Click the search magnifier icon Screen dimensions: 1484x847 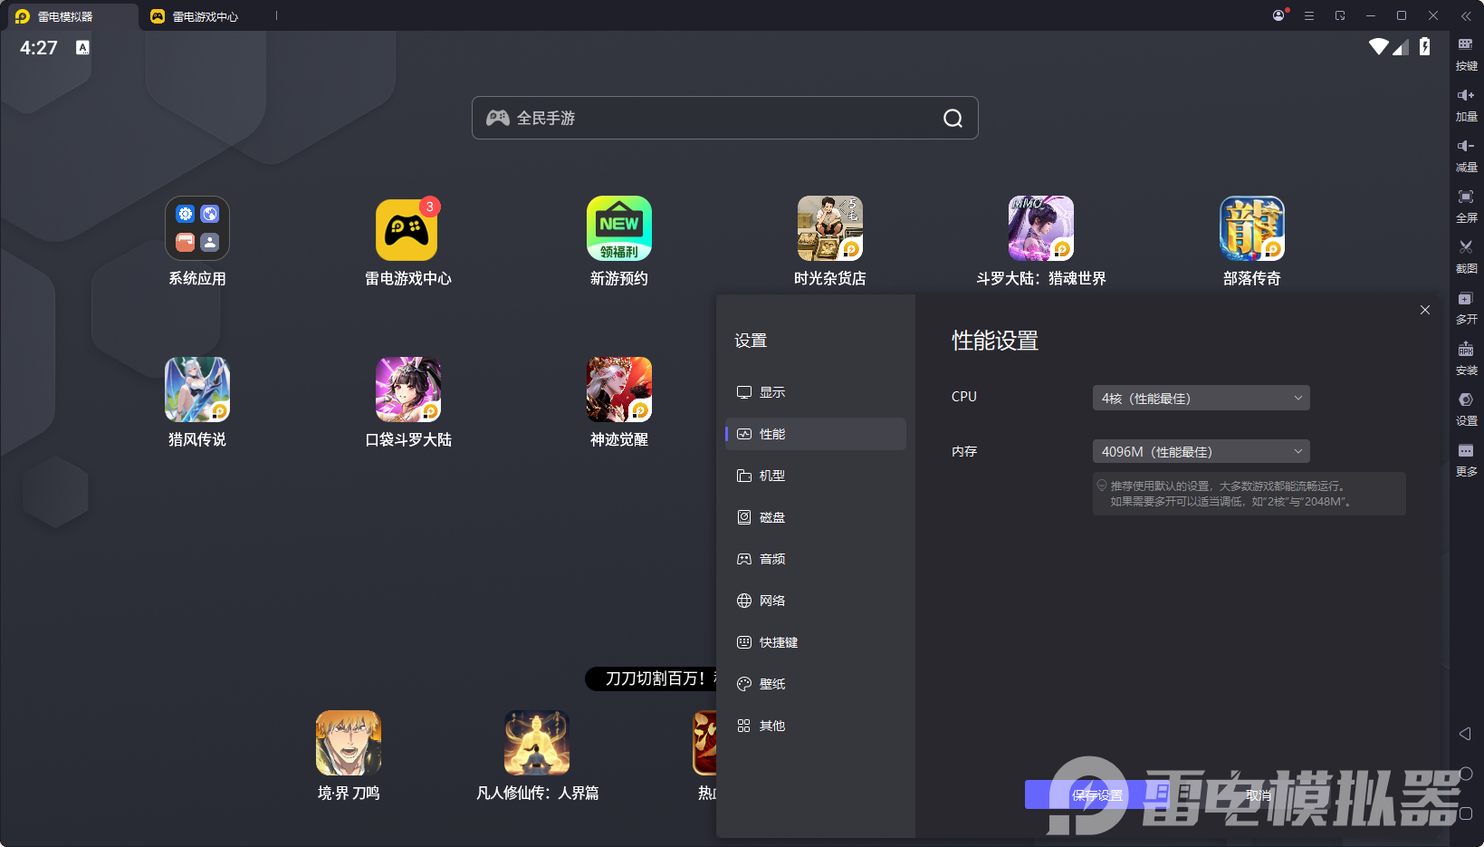click(953, 119)
